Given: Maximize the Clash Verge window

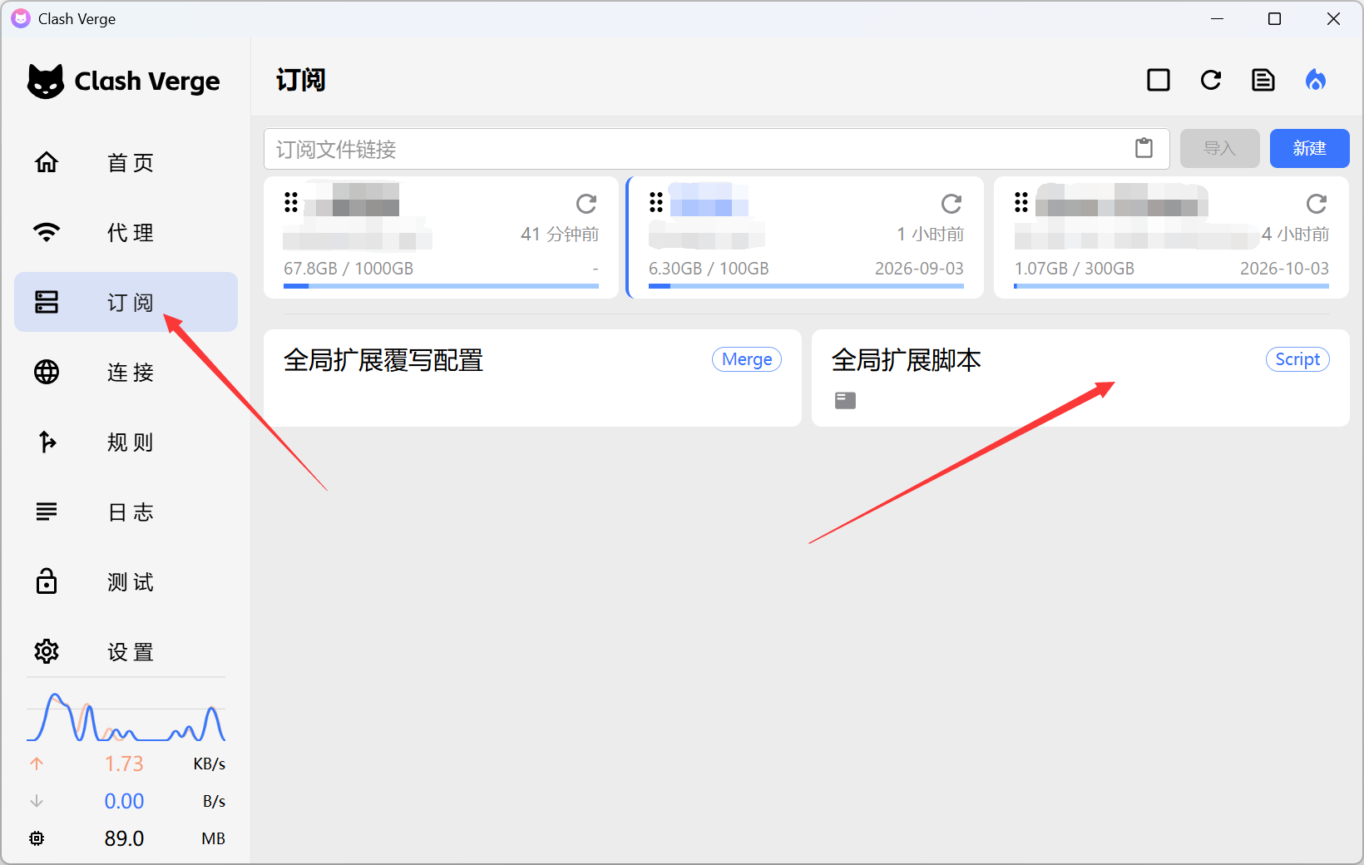Looking at the screenshot, I should (1274, 18).
